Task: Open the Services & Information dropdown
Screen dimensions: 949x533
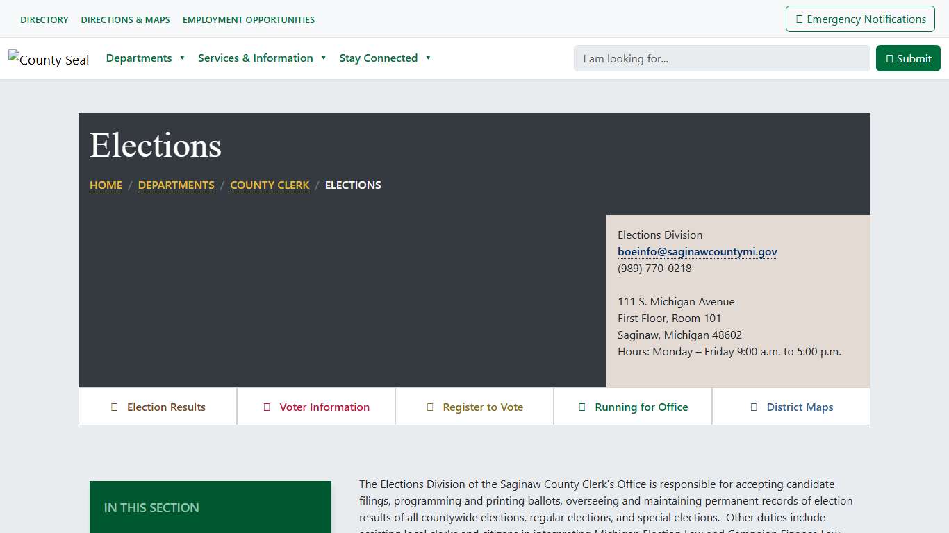Action: 256,58
